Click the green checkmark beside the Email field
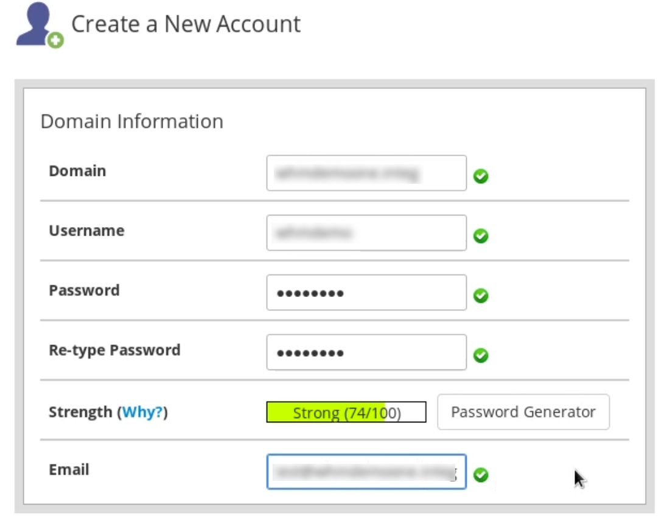This screenshot has height=521, width=667. tap(481, 475)
